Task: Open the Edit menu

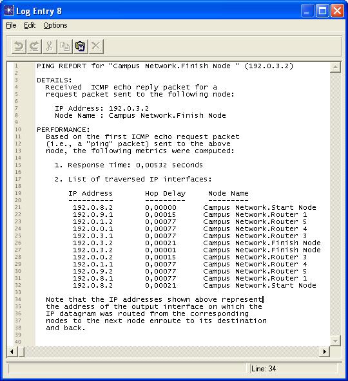Action: pyautogui.click(x=30, y=25)
